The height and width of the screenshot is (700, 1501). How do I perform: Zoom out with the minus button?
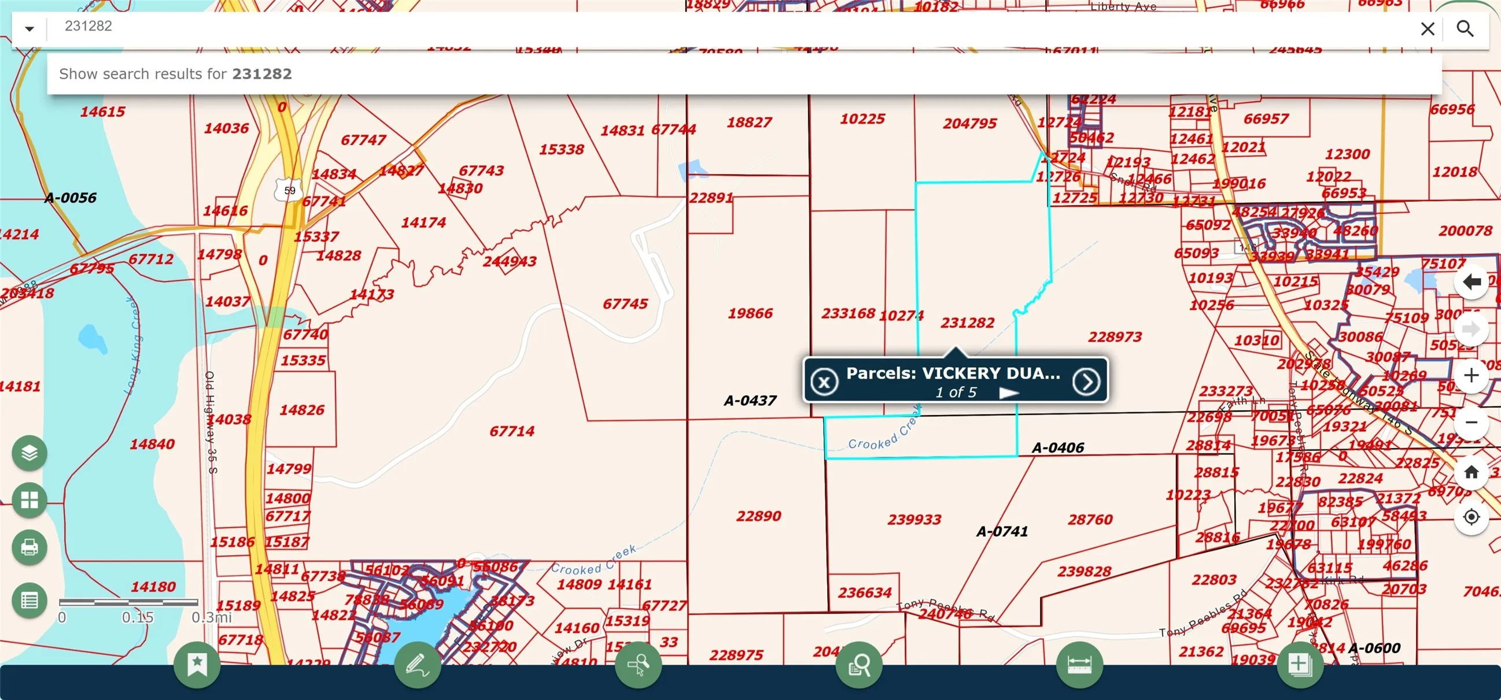click(x=1472, y=421)
